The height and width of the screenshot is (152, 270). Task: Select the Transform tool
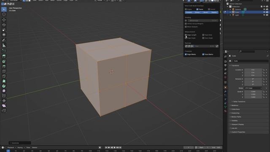[x=4, y=35]
